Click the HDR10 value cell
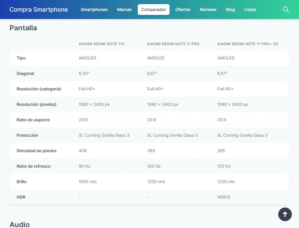 (x=224, y=197)
